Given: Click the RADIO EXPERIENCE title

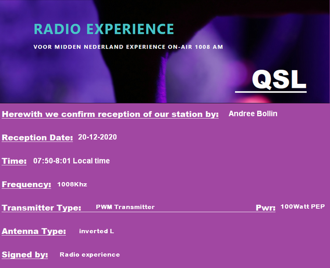Looking at the screenshot, I should [x=104, y=29].
